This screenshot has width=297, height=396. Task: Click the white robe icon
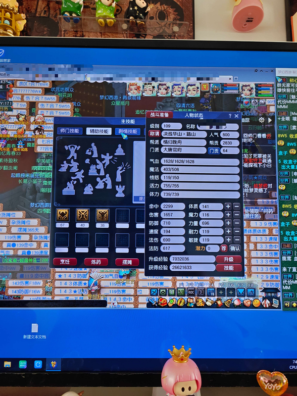pos(266,302)
